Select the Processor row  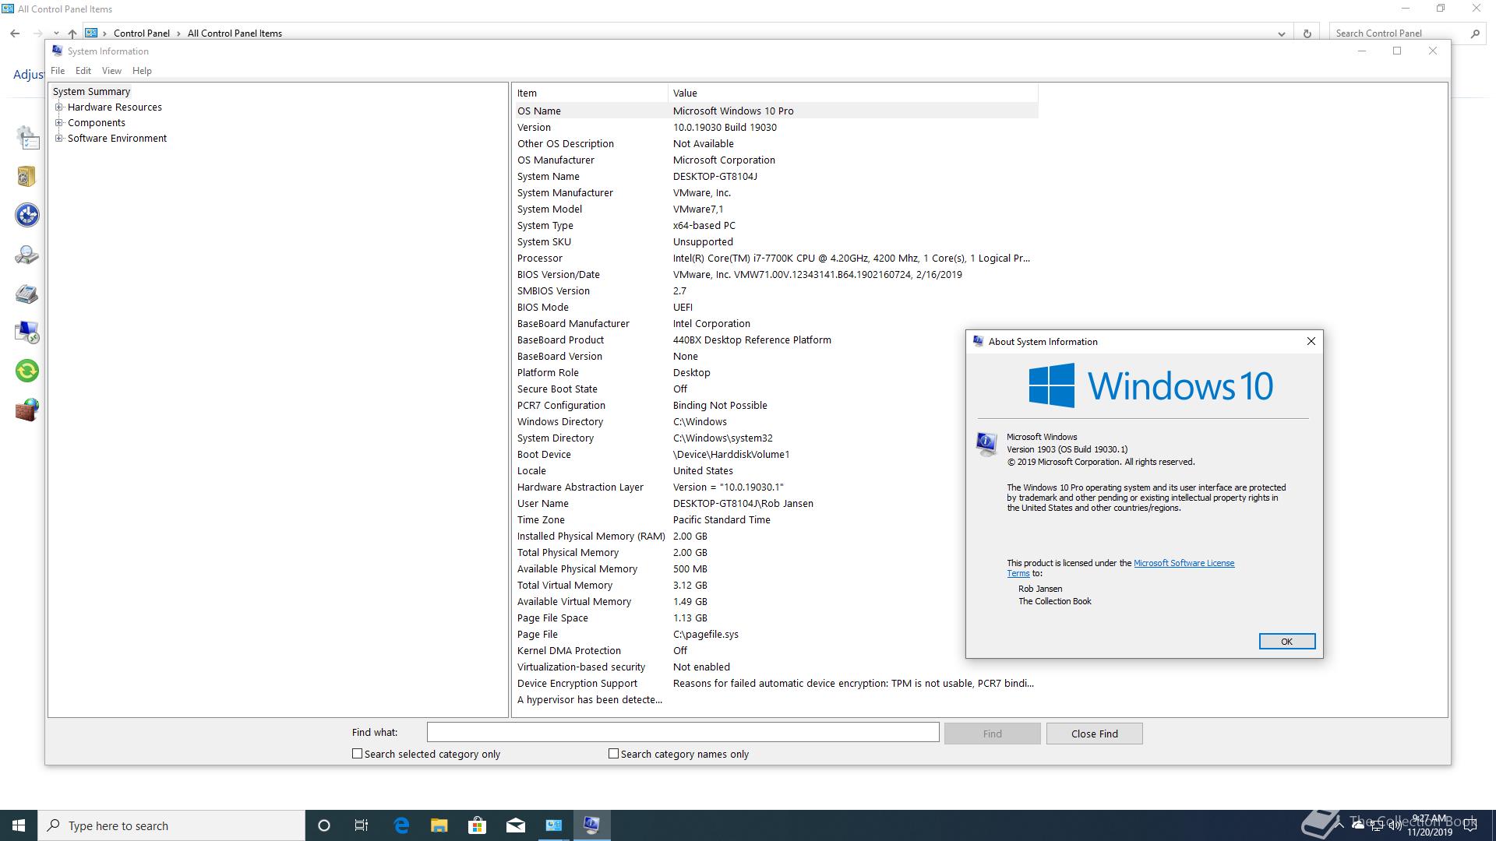coord(775,259)
